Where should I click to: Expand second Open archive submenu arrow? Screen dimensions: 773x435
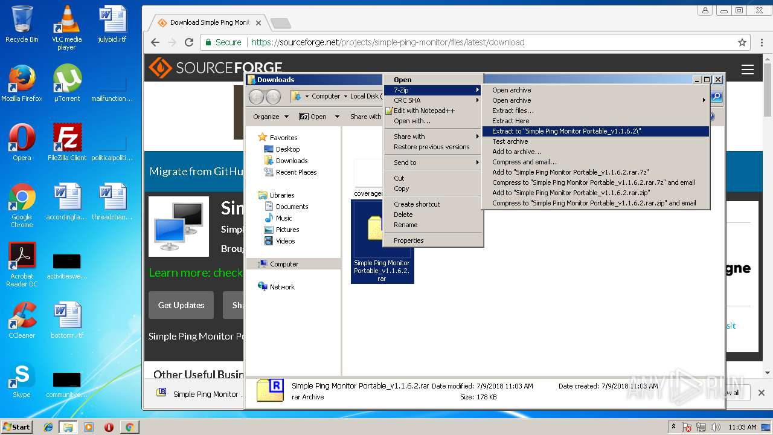[704, 100]
